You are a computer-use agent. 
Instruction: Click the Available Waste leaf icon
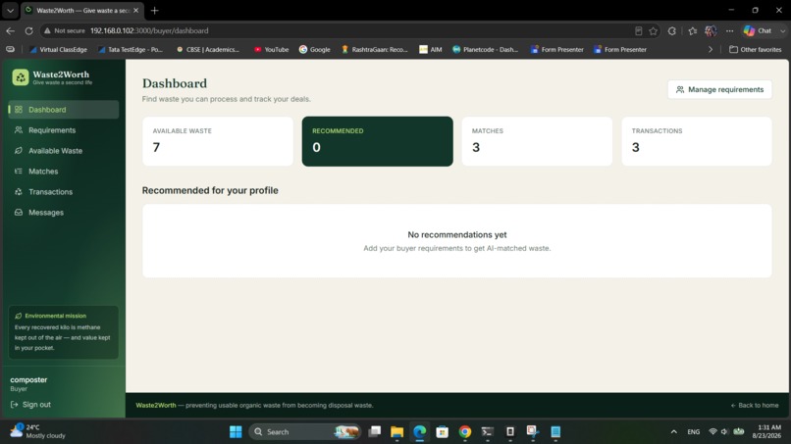19,151
